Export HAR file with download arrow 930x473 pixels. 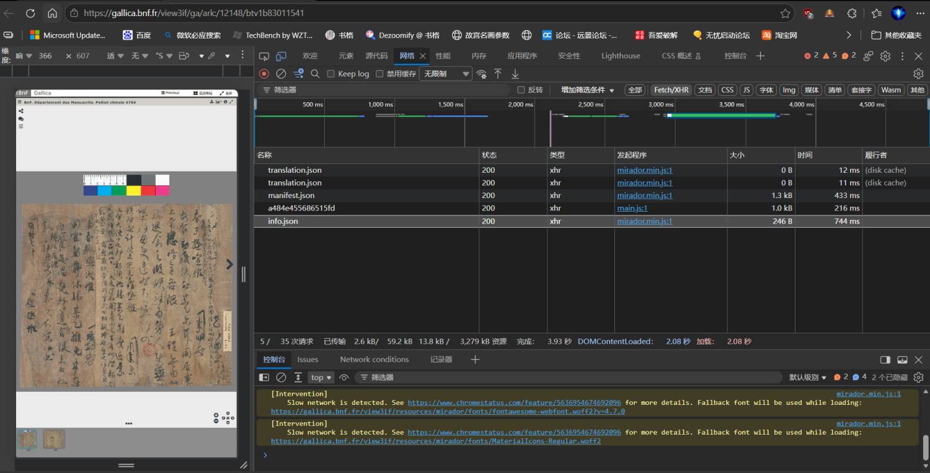[x=515, y=74]
